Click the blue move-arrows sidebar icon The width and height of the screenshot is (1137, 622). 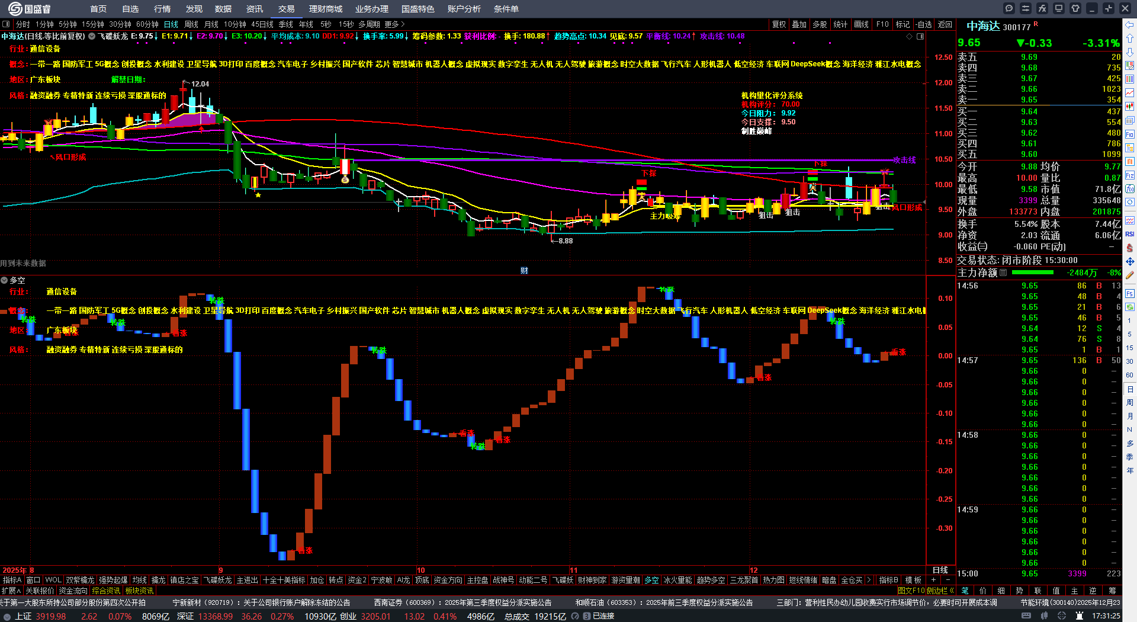pyautogui.click(x=1130, y=261)
